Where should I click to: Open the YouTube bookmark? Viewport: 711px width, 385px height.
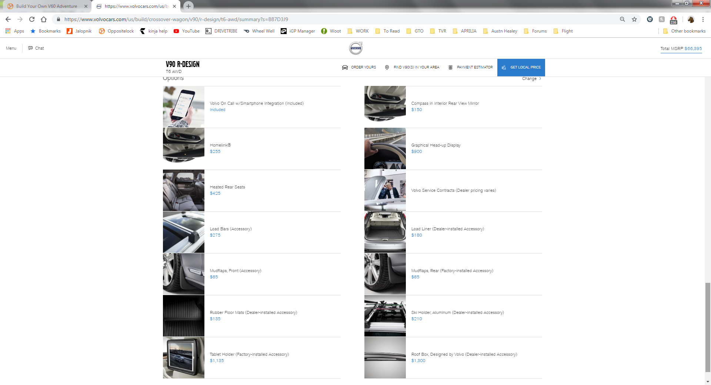click(187, 31)
